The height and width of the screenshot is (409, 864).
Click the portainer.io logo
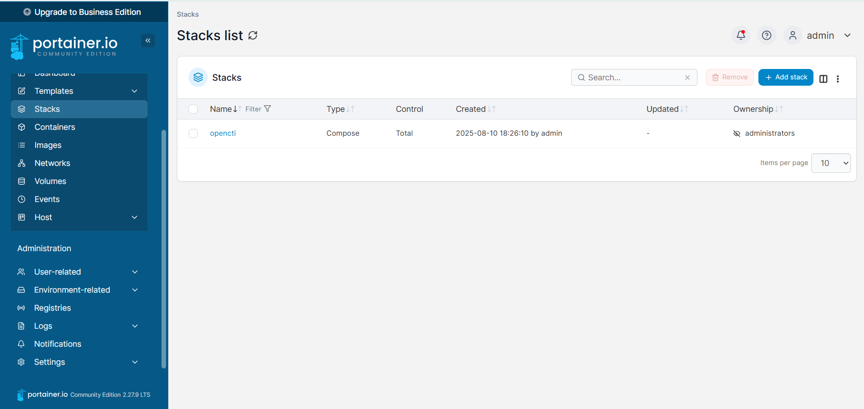click(64, 47)
